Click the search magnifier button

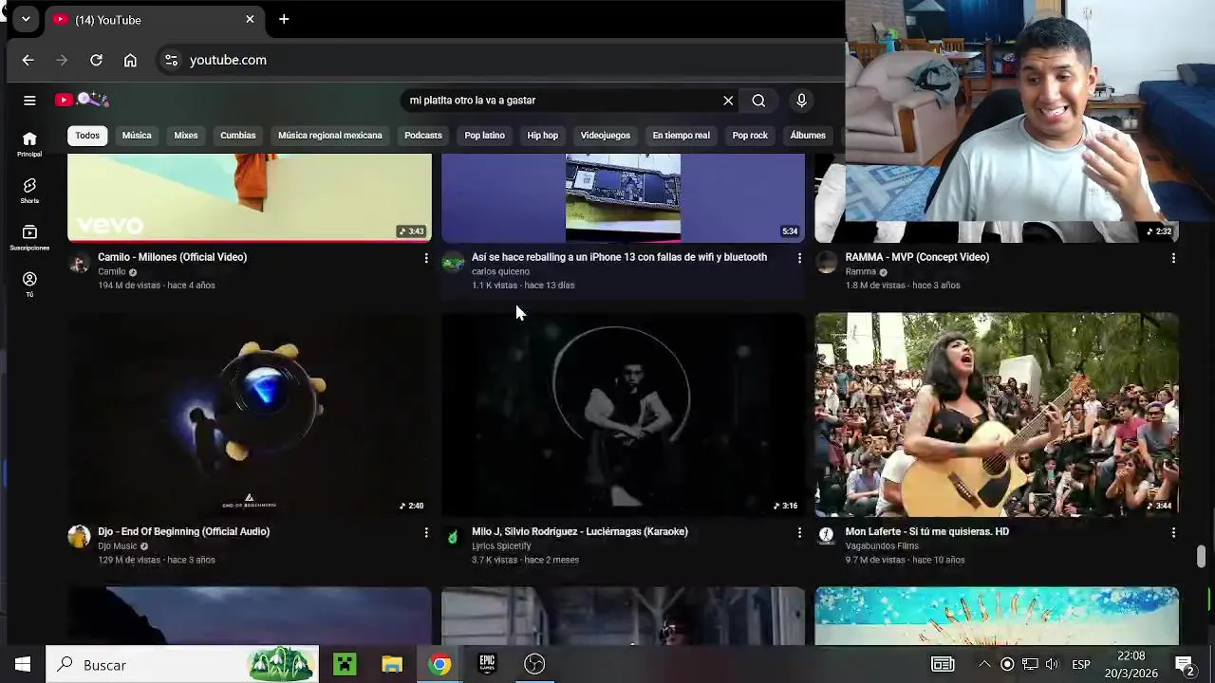[x=758, y=101]
